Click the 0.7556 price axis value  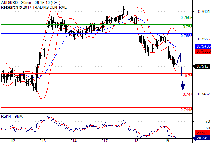[x=204, y=39]
